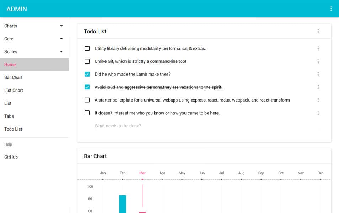The width and height of the screenshot is (339, 213).
Task: Open the Tabs page from the sidebar
Action: point(9,116)
